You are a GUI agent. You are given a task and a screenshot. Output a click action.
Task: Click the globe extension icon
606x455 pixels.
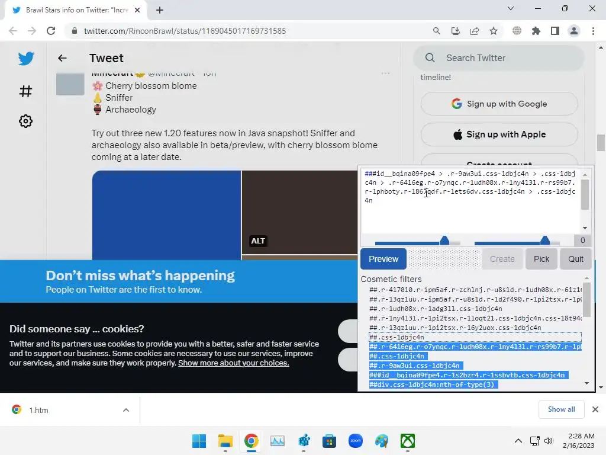[x=517, y=31]
